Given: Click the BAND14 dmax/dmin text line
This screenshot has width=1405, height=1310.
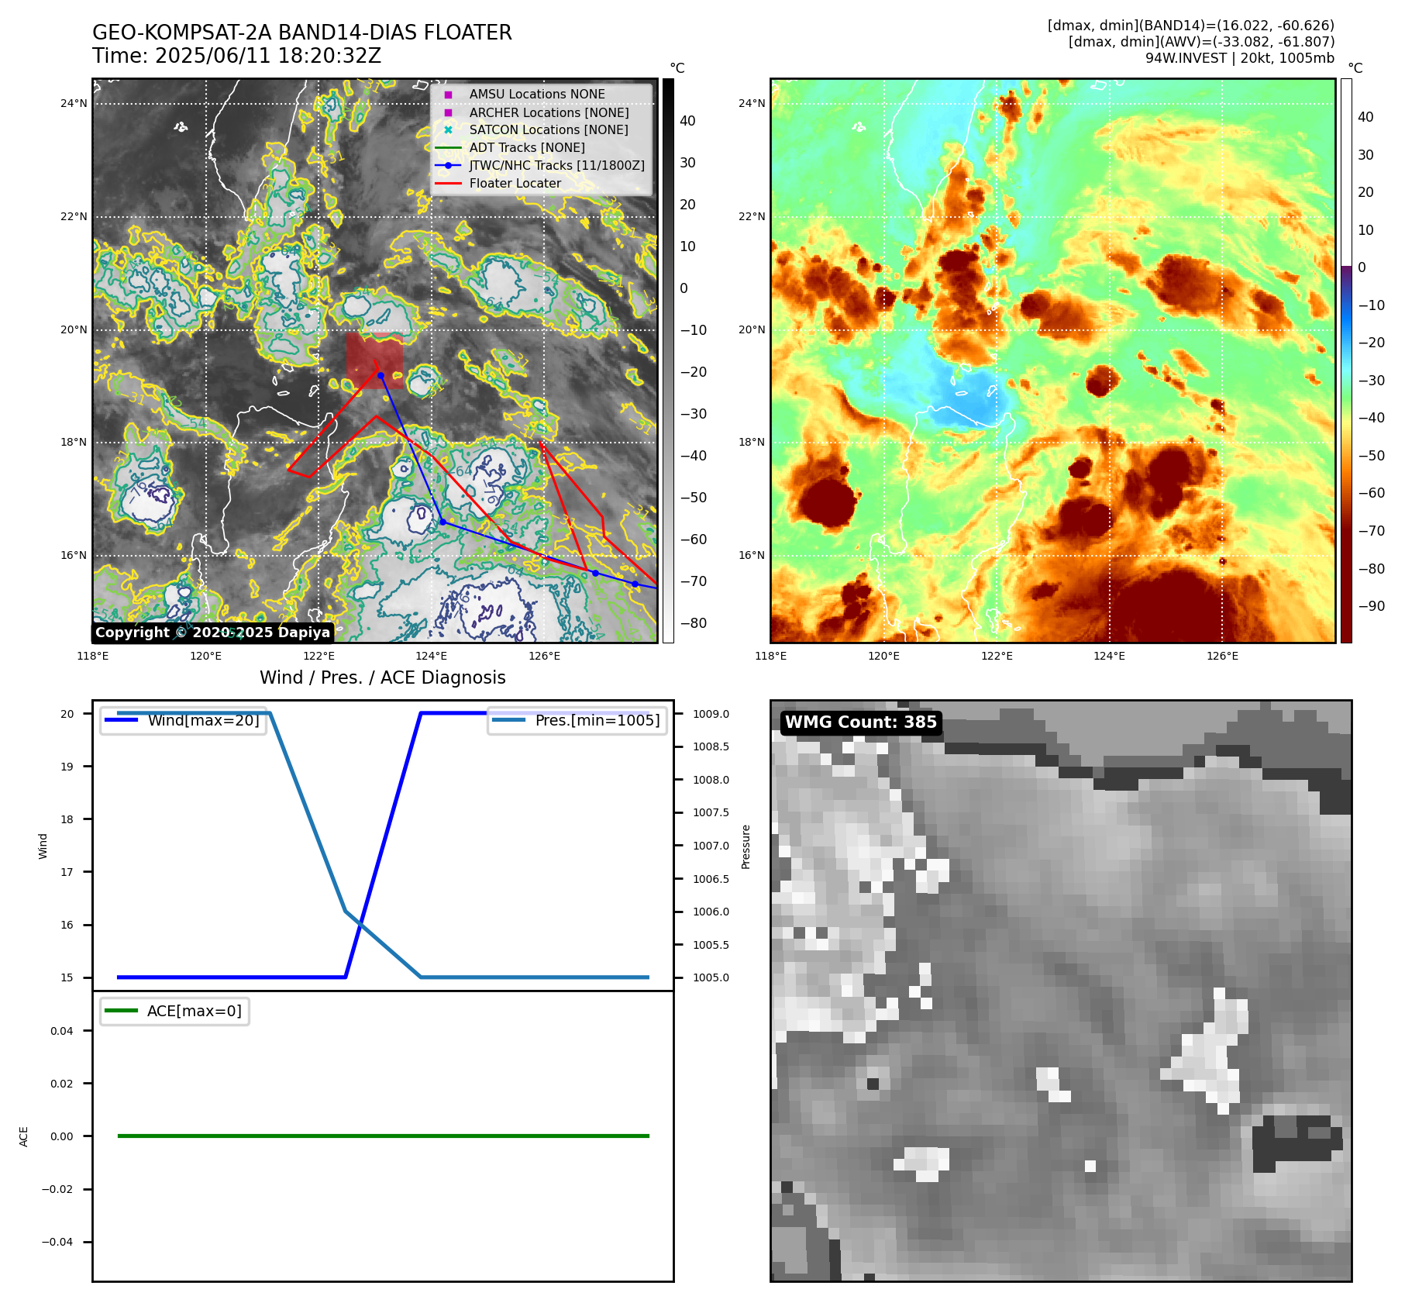Looking at the screenshot, I should pos(1191,26).
